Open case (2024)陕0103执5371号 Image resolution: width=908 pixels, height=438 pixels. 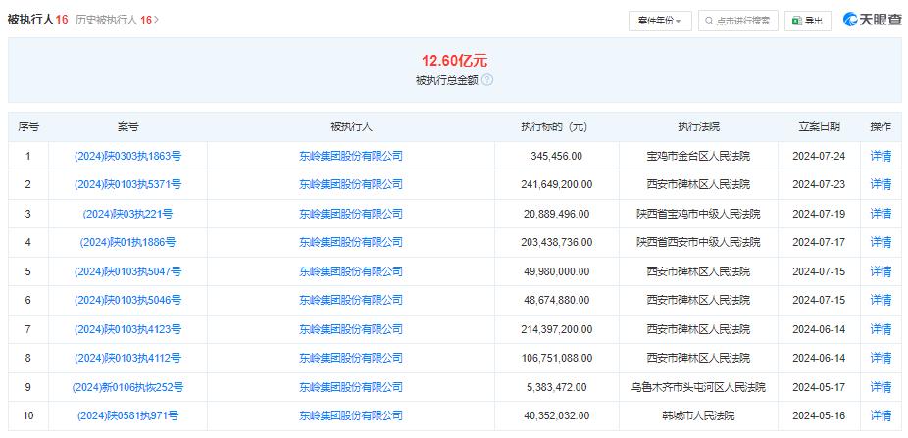(x=127, y=184)
